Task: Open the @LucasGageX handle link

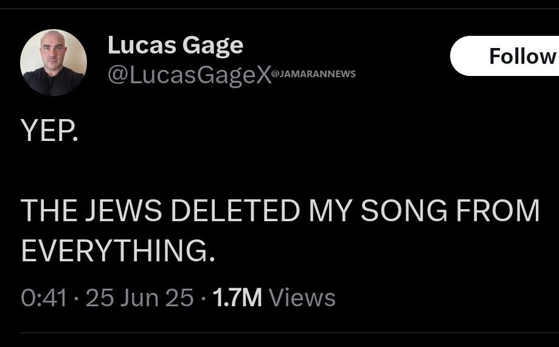Action: click(x=190, y=75)
